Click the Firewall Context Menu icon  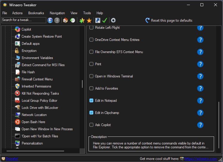[18, 79]
